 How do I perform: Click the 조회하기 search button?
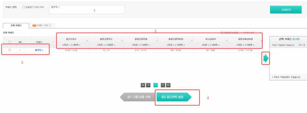[286, 10]
